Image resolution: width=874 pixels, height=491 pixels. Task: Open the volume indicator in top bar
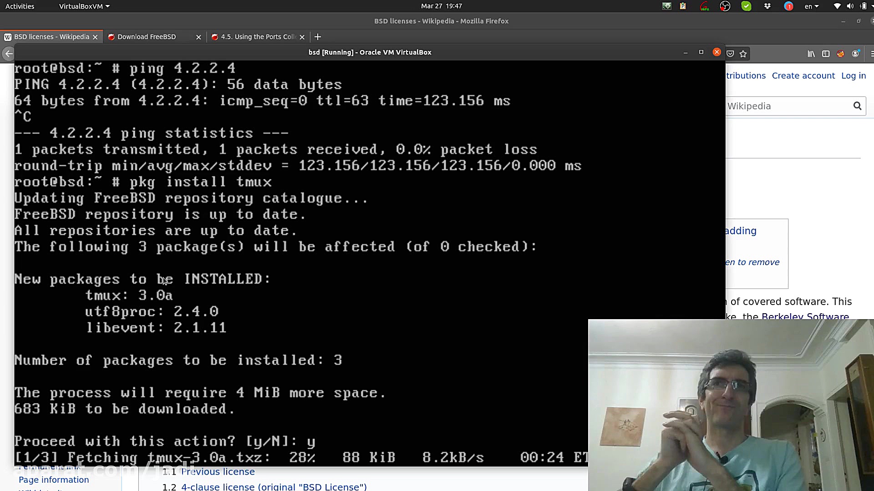850,6
